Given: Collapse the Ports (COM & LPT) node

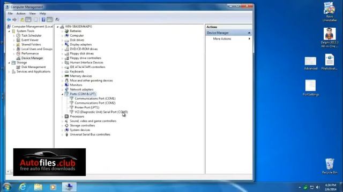Looking at the screenshot, I should 62,94.
